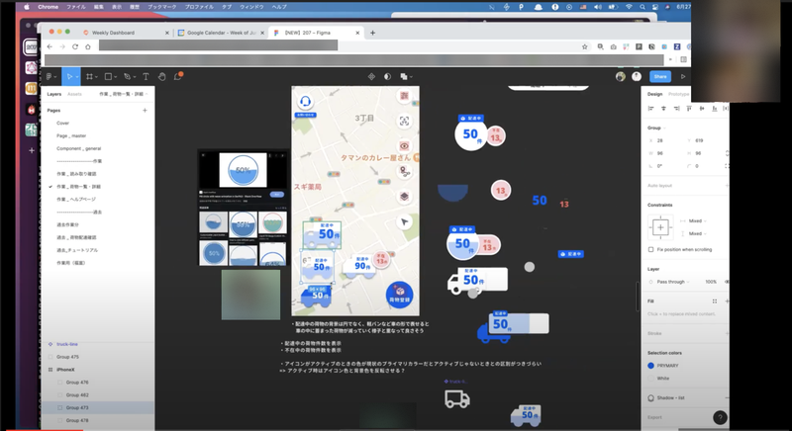
Task: Click the present play icon
Action: [x=683, y=77]
